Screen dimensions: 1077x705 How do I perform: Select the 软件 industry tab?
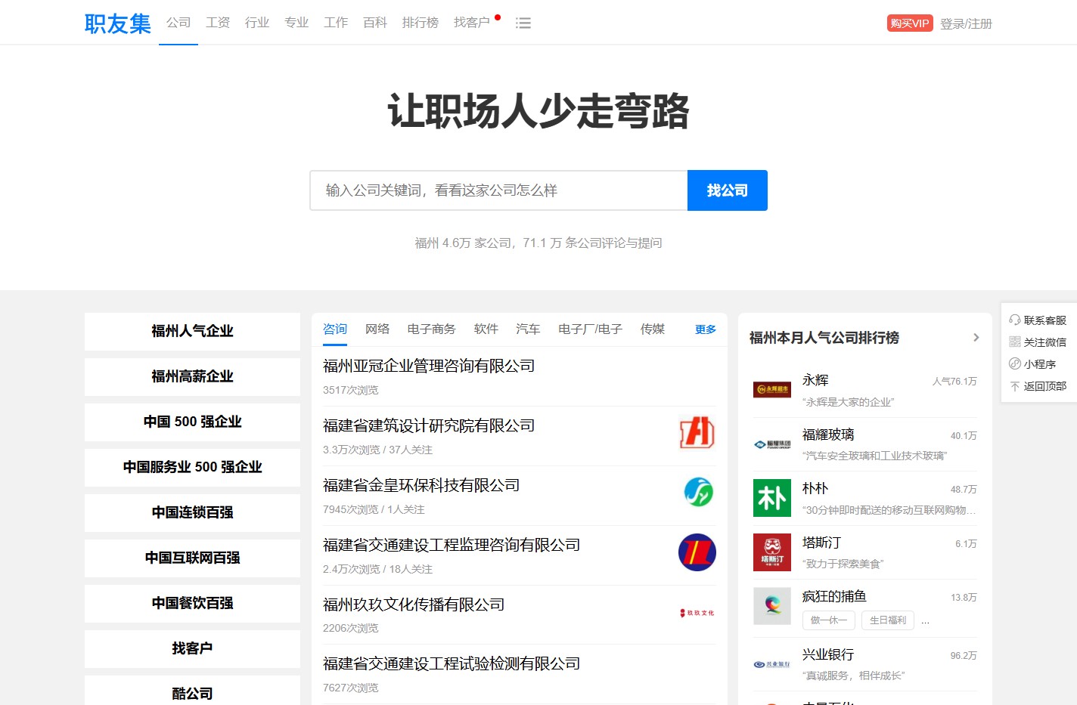point(486,329)
